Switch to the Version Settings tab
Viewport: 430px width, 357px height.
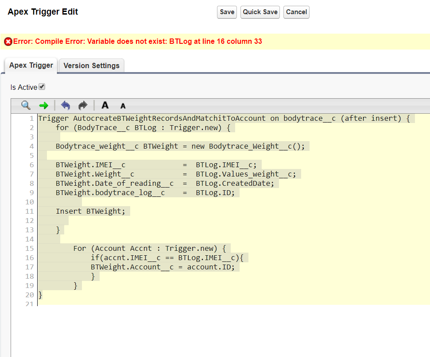pyautogui.click(x=91, y=65)
